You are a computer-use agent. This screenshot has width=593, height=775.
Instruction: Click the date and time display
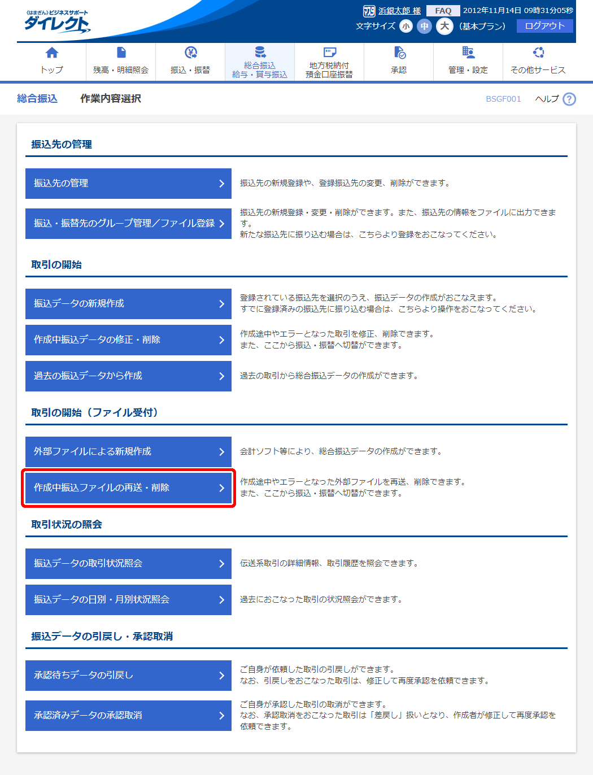(518, 11)
